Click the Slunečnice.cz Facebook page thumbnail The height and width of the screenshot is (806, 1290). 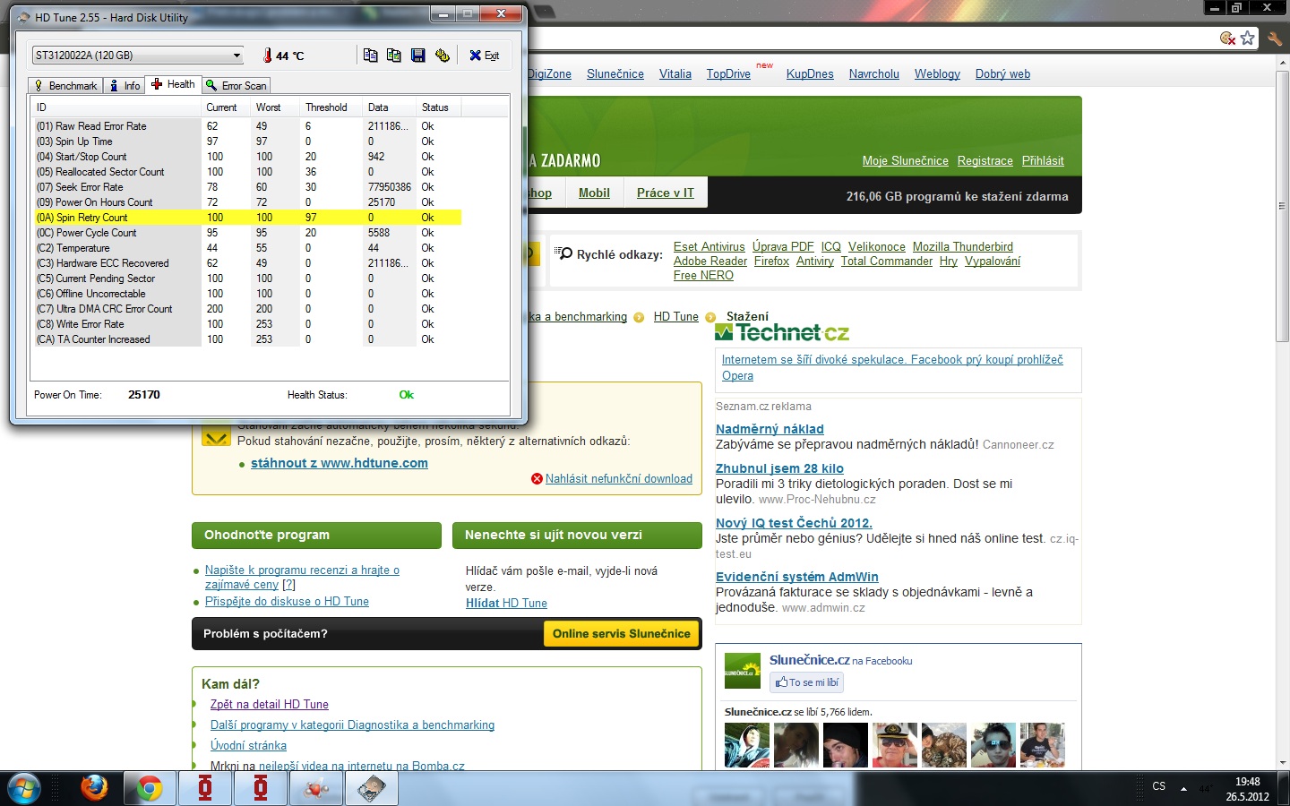point(742,671)
